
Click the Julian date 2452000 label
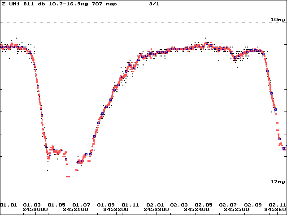(x=35, y=209)
